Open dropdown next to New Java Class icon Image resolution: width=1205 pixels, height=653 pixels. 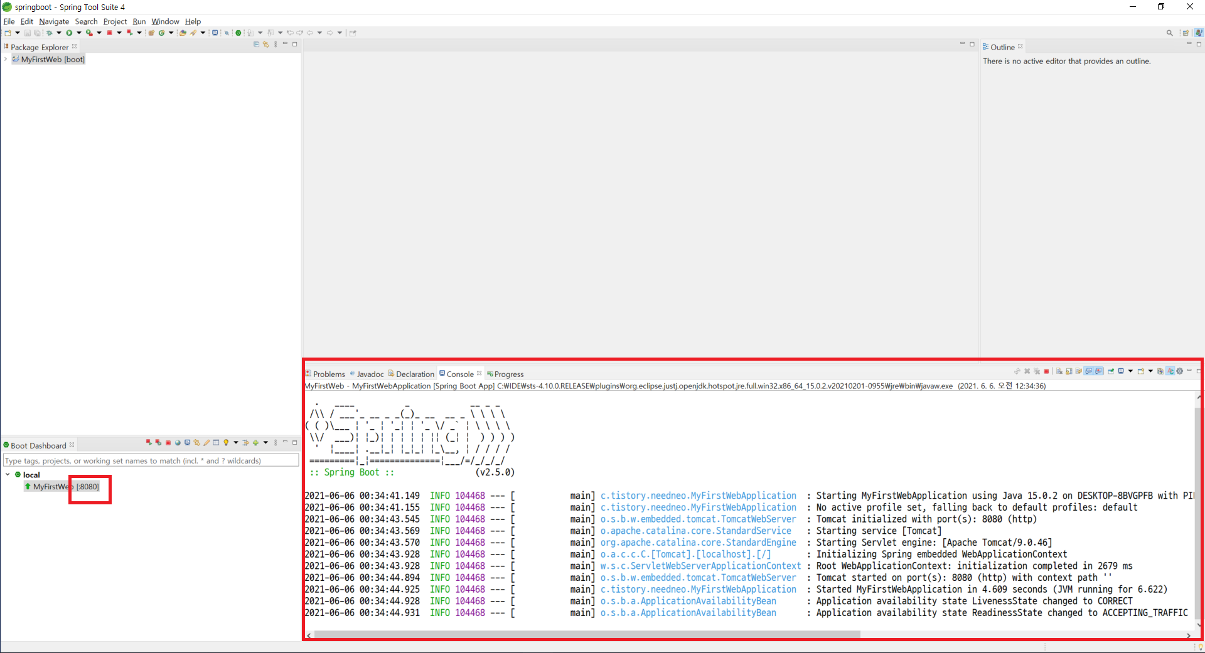(x=171, y=33)
